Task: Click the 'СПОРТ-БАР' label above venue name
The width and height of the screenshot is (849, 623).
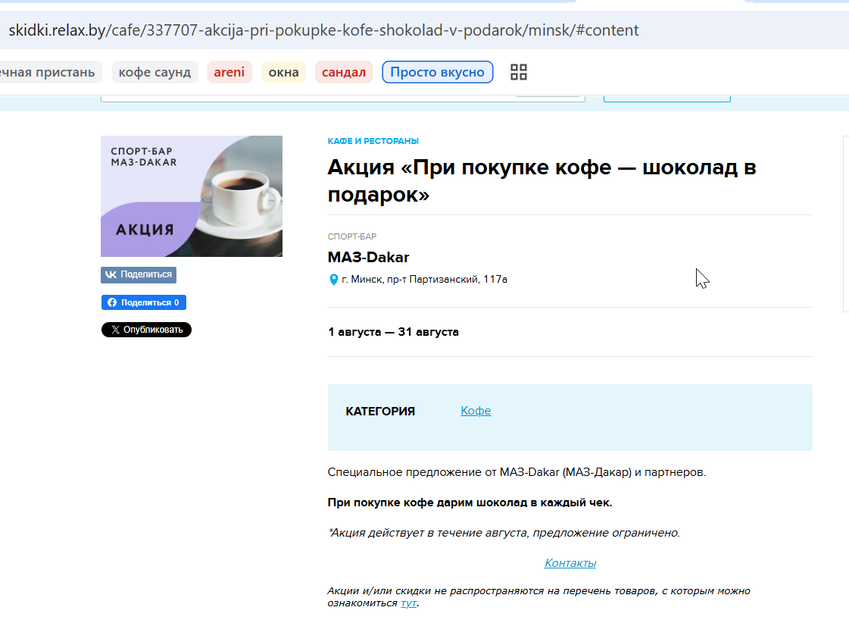Action: point(352,236)
